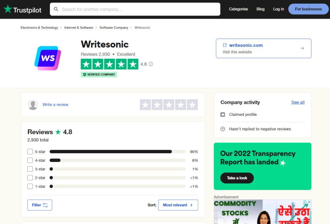Check the 1-star filter checkbox

coord(30,187)
